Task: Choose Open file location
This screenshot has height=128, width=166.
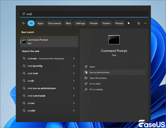Action: pyautogui.click(x=114, y=78)
